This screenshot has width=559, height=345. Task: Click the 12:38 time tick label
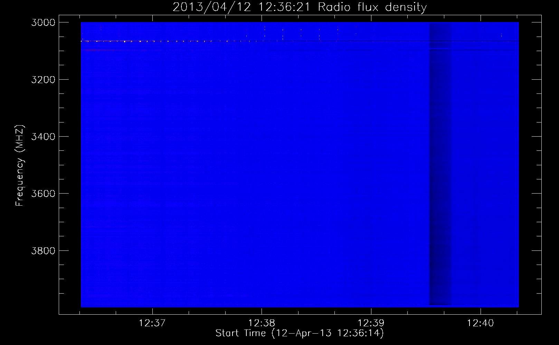(x=262, y=323)
